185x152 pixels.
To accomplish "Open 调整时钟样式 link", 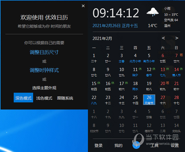I will (x=44, y=70).
